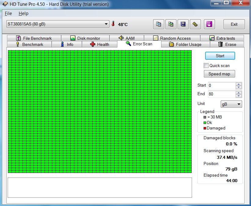Switch to the Info tab
The height and width of the screenshot is (206, 251).
point(67,44)
